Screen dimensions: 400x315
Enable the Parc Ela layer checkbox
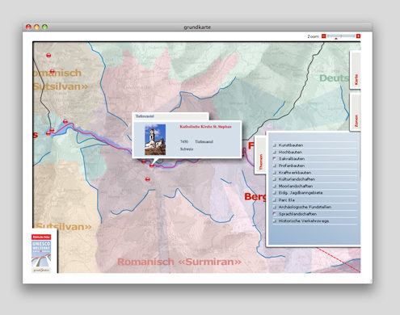(x=275, y=200)
